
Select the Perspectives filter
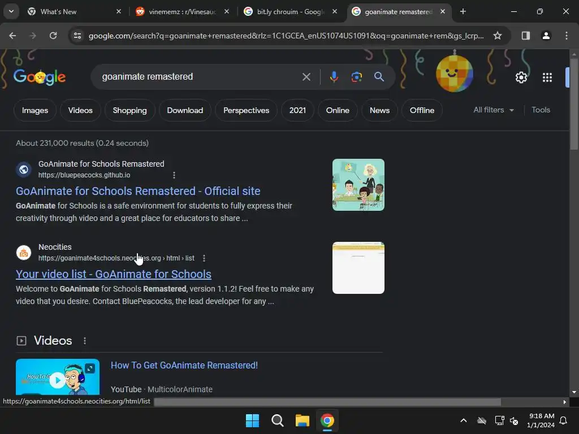click(x=247, y=110)
